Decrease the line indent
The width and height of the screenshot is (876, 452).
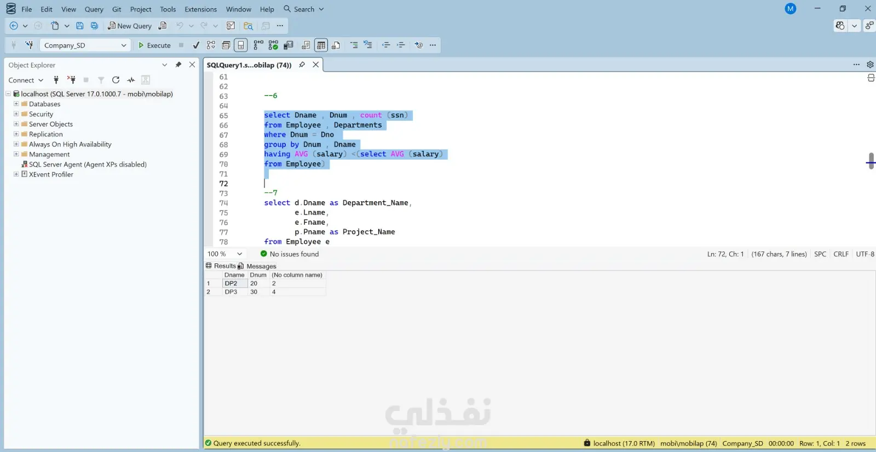coord(386,45)
